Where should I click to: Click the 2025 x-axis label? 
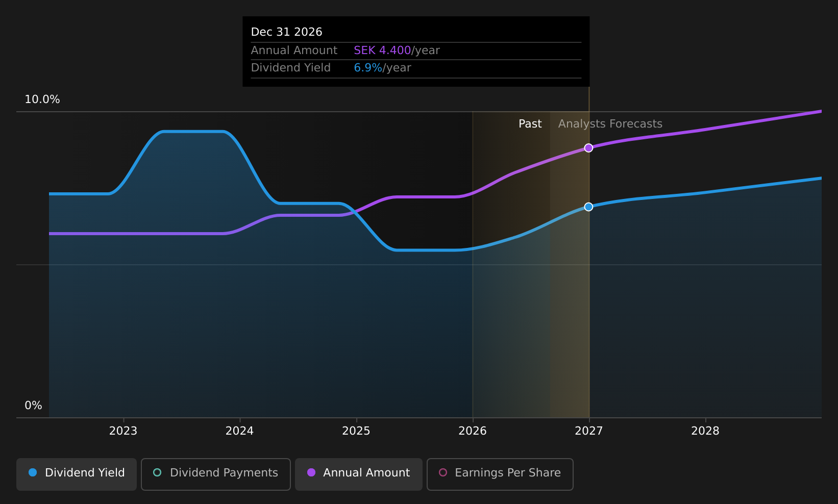(x=356, y=431)
